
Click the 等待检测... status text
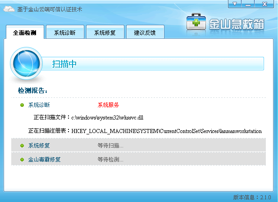coord(110,160)
